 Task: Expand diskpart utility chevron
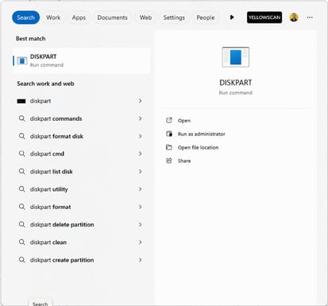(x=141, y=189)
